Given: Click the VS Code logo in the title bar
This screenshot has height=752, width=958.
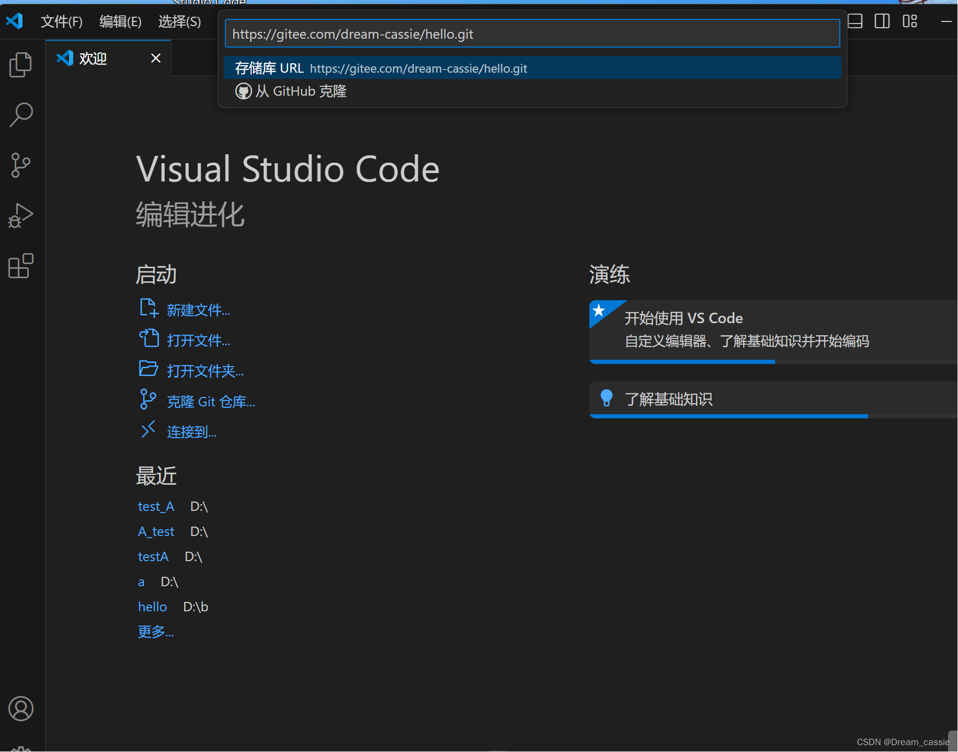Looking at the screenshot, I should pyautogui.click(x=14, y=21).
